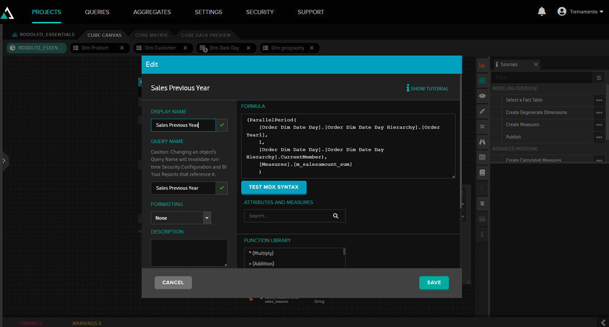Click the green check beside the Query Name field

[x=222, y=188]
